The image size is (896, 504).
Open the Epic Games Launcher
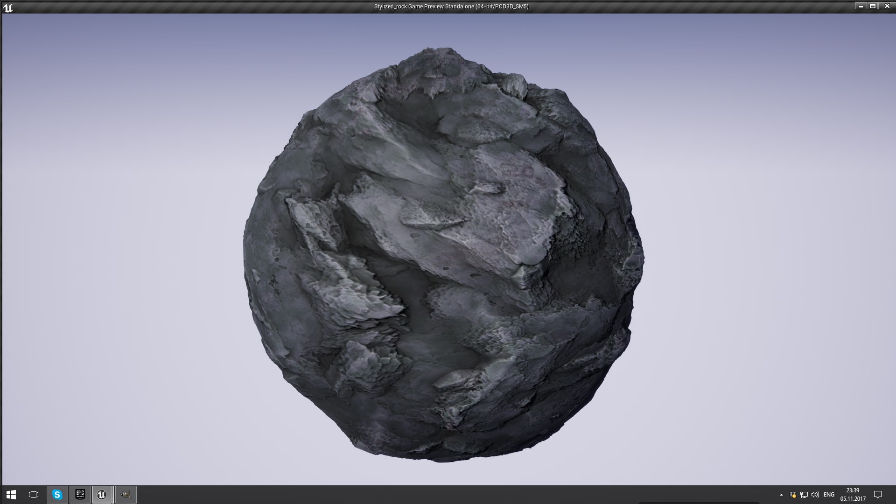click(x=79, y=494)
